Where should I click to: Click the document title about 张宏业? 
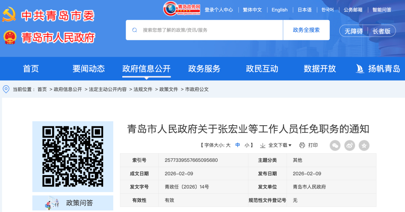(248, 129)
